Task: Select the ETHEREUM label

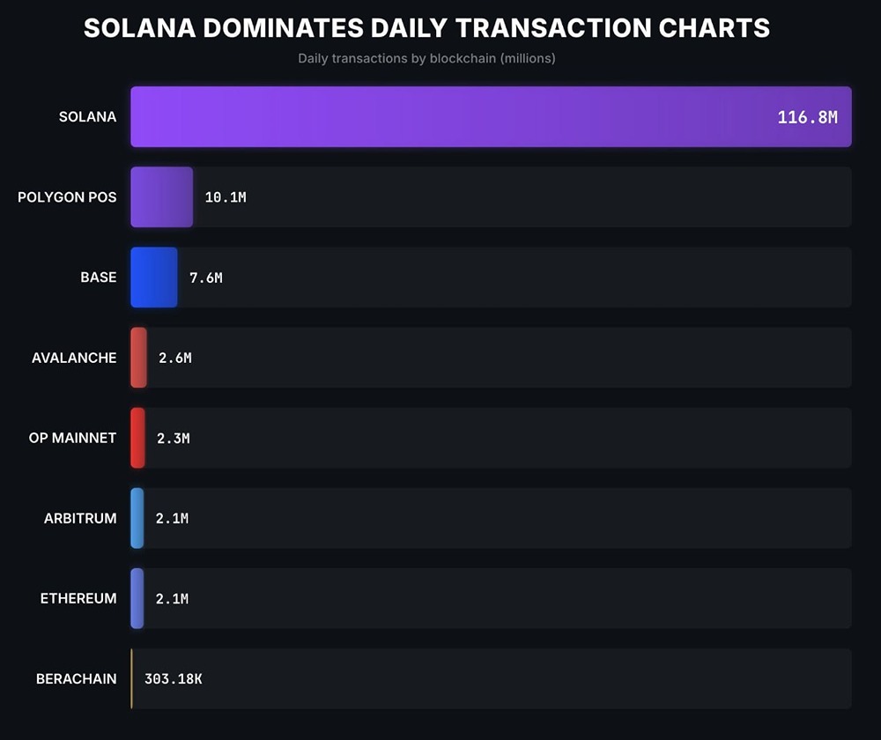Action: click(x=78, y=598)
